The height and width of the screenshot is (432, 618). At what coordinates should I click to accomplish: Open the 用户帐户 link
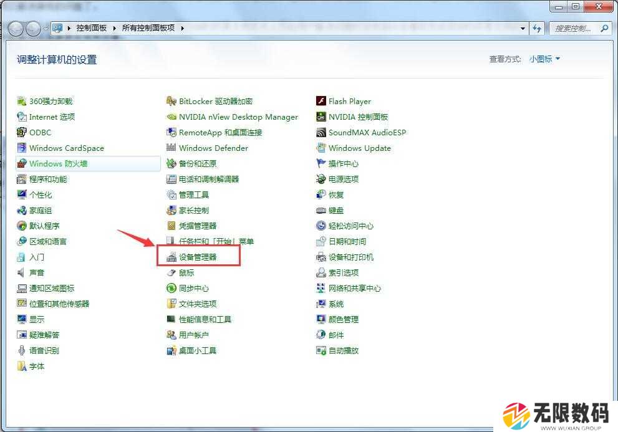point(194,335)
